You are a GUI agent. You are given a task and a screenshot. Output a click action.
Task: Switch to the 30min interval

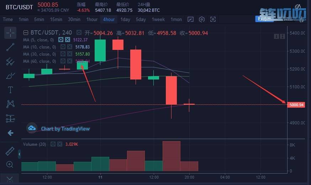74,20
